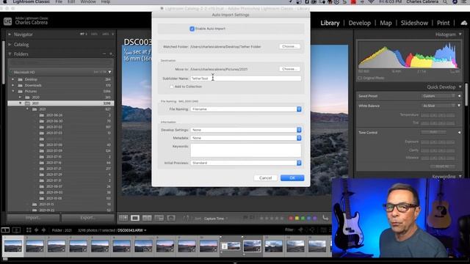The width and height of the screenshot is (470, 264).
Task: Expand the Pictures folder tree arrow
Action: 13,91
